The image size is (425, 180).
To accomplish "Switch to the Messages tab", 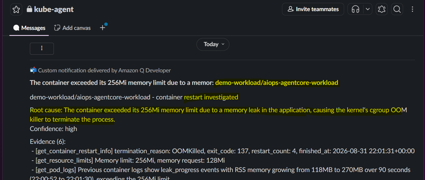I will click(x=29, y=28).
